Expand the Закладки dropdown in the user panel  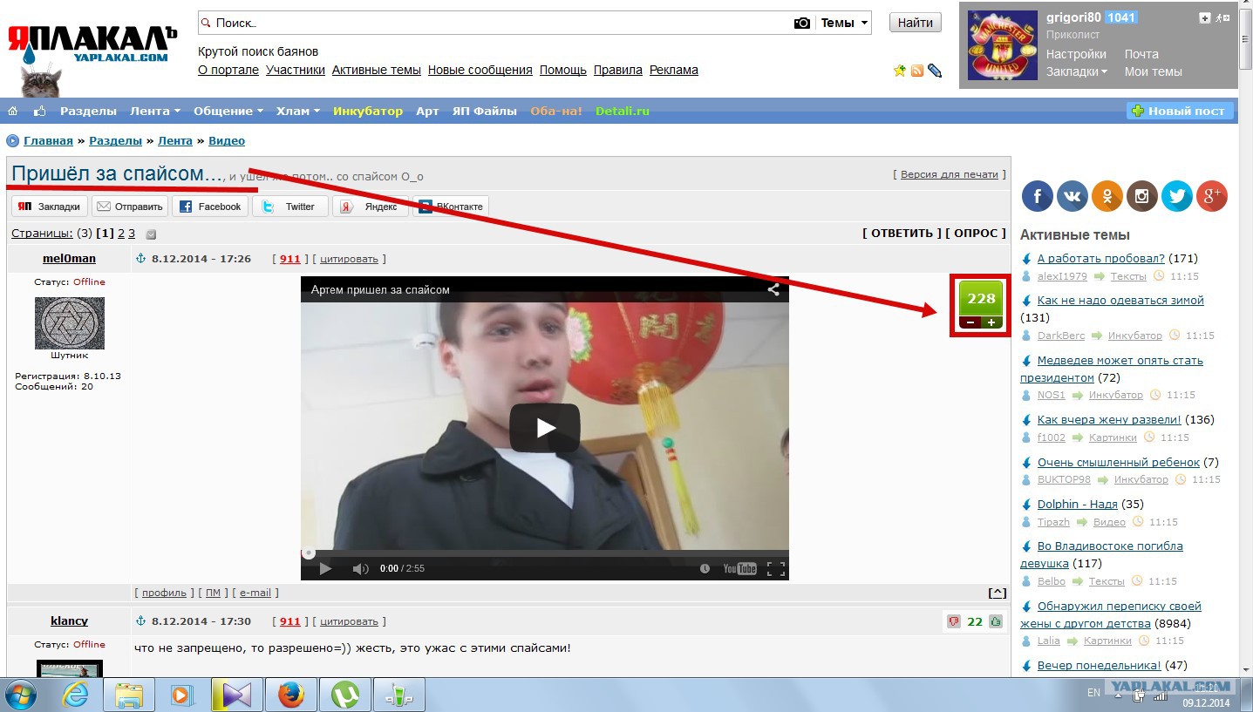pos(1077,71)
